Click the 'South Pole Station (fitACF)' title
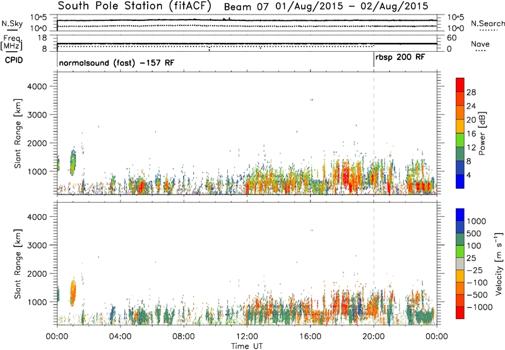505x350 pixels. 134,6
